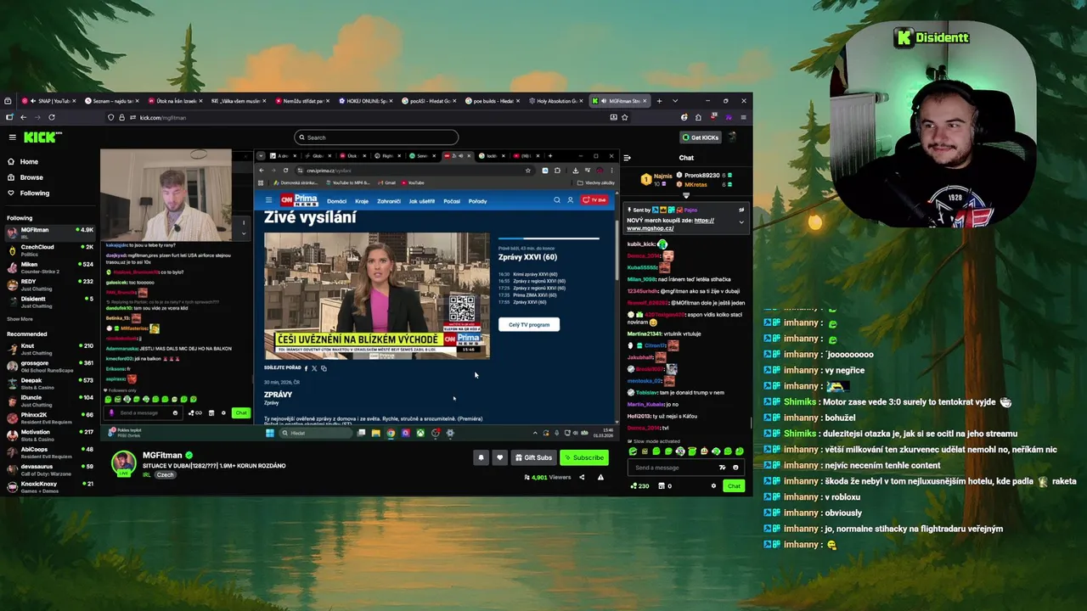Open Firefox list all tabs chevron

pyautogui.click(x=675, y=101)
